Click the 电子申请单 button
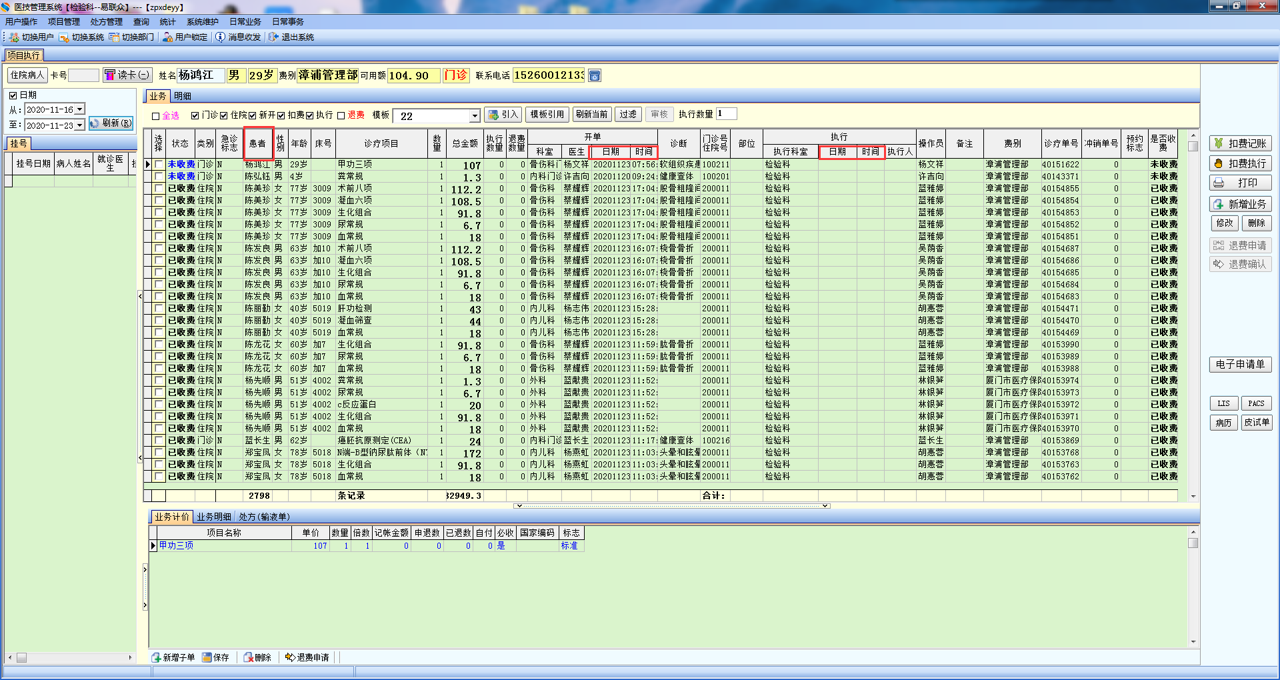 pos(1240,364)
